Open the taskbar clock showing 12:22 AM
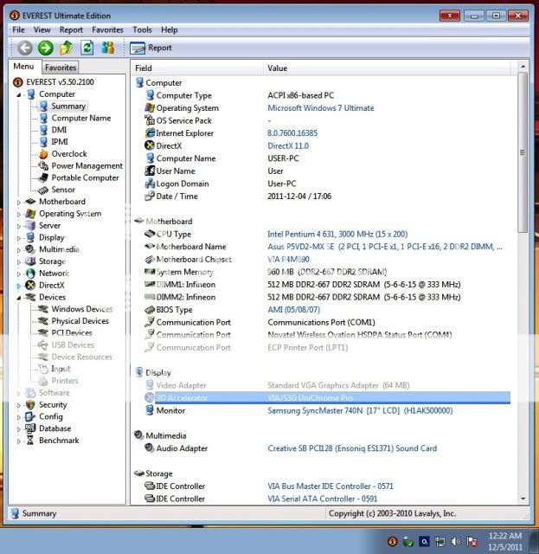 click(505, 541)
